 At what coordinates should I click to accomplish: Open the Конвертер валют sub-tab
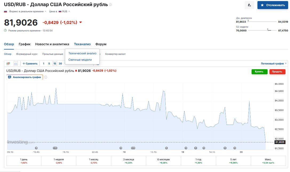[x=116, y=54]
